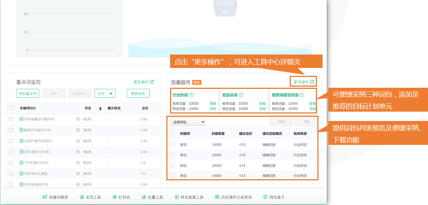Click the 批量改价 button
Image resolution: width=428 pixels, height=205 pixels.
click(80, 93)
